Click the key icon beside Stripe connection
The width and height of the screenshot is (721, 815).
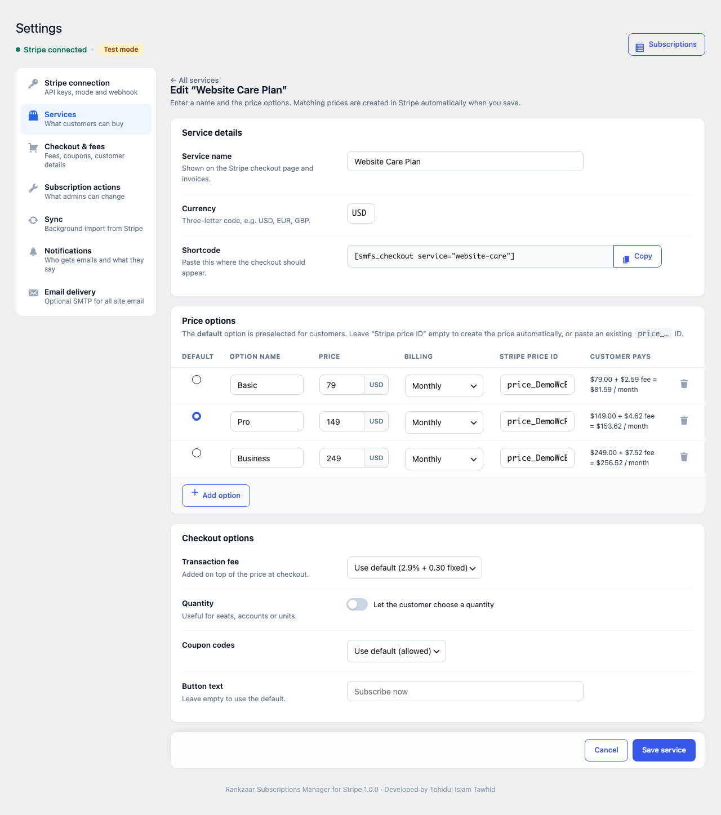coord(33,84)
